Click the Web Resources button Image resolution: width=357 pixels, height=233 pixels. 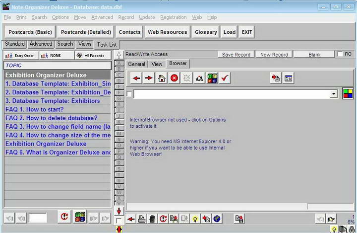pyautogui.click(x=168, y=32)
